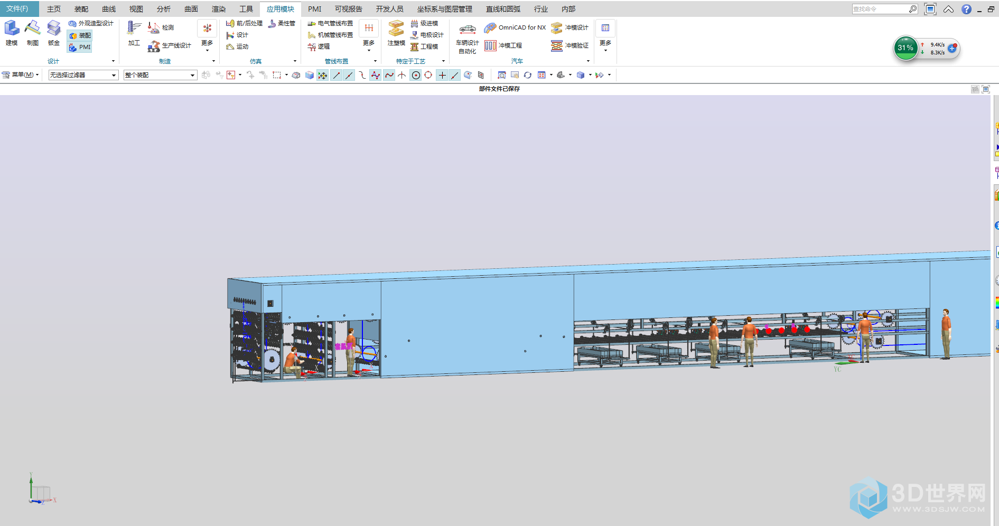Switch to the 渲染 ribbon tab
Viewport: 999px width, 526px height.
219,9
